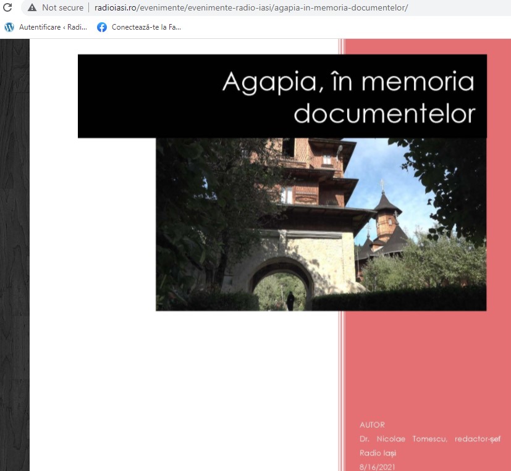Click the Not secure warning triangle icon
Image resolution: width=511 pixels, height=471 pixels.
[32, 7]
